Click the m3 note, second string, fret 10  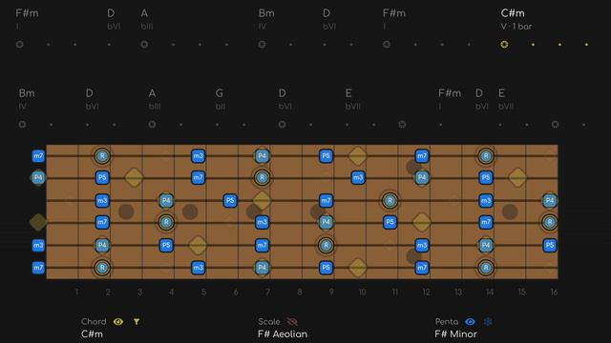(x=358, y=178)
